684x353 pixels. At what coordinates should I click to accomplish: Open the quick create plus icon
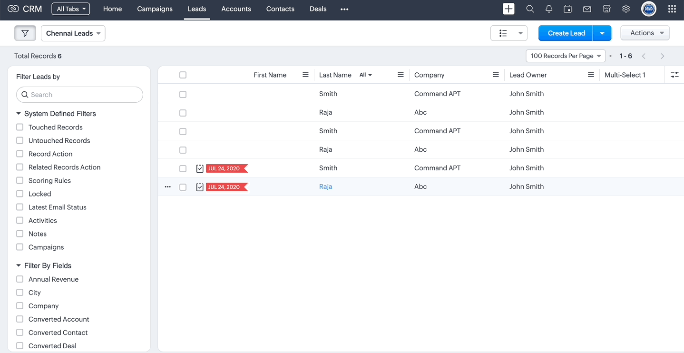[x=508, y=9]
